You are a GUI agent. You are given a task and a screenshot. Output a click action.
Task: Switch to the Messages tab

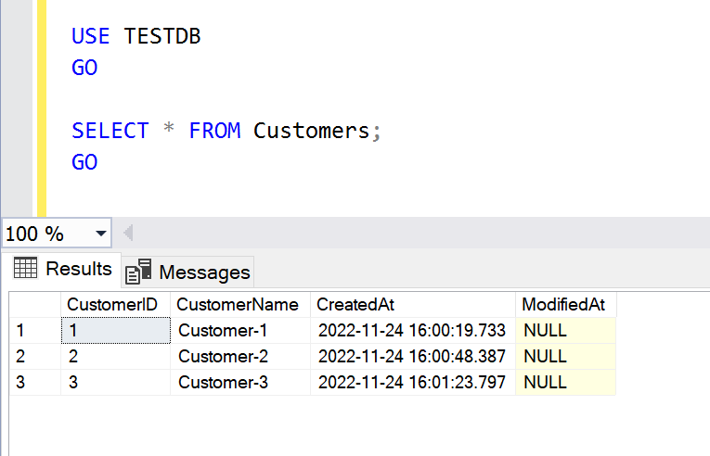[x=203, y=272]
